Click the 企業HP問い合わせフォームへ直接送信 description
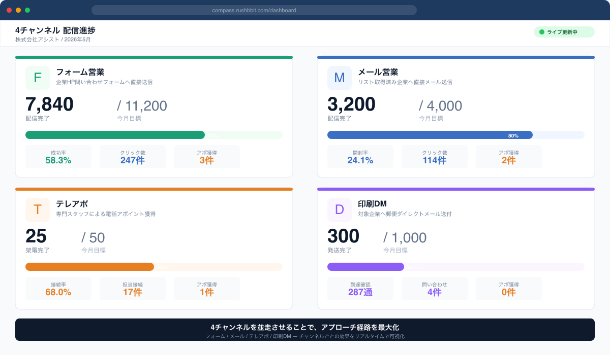The height and width of the screenshot is (355, 610). [x=104, y=82]
